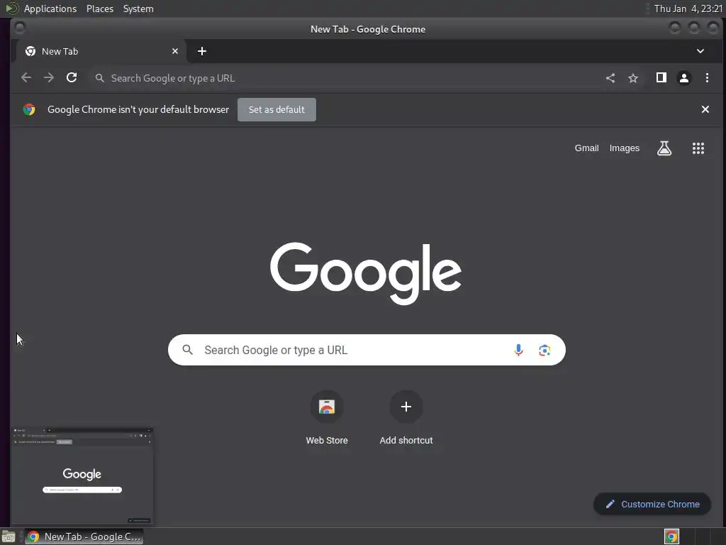This screenshot has width=726, height=545.
Task: Open the Web Store shortcut
Action: click(x=327, y=418)
